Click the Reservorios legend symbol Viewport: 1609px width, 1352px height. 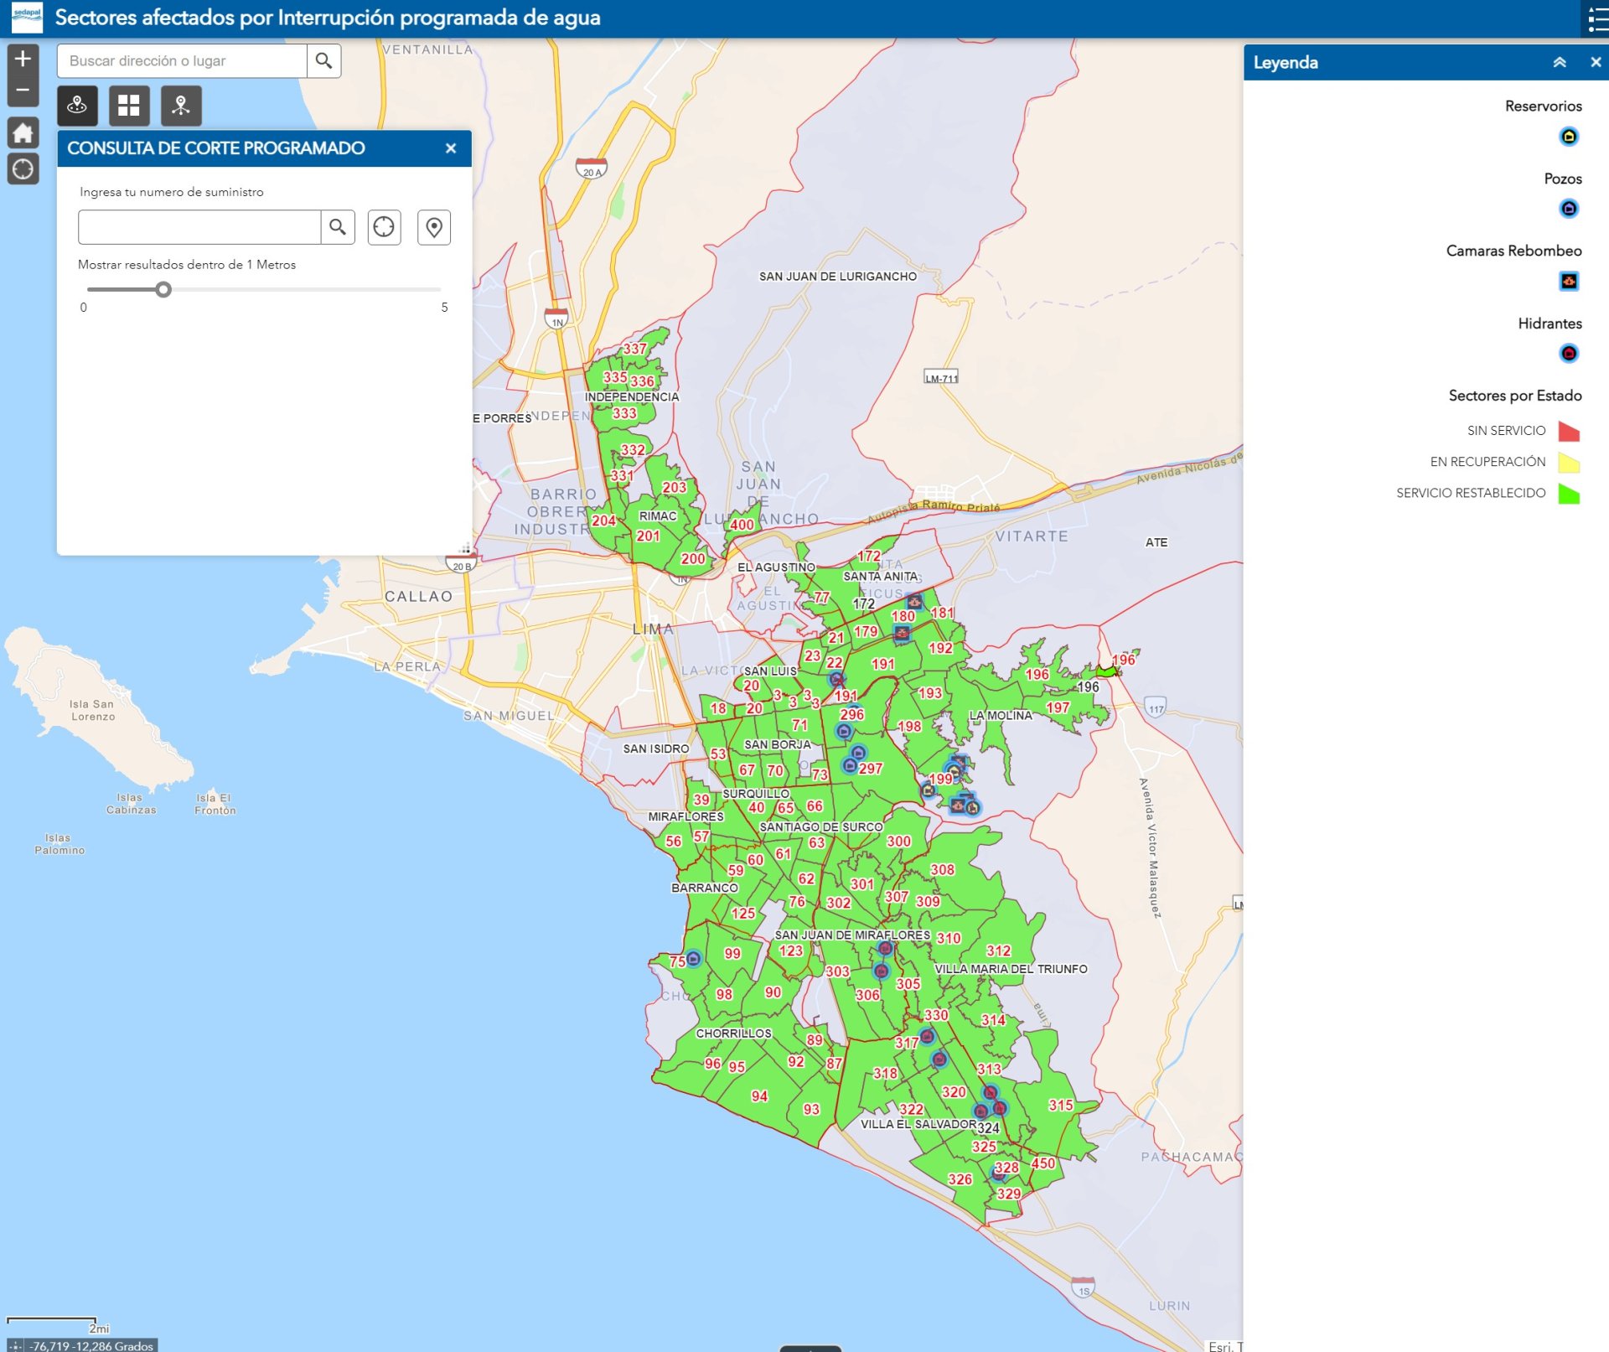pos(1569,137)
